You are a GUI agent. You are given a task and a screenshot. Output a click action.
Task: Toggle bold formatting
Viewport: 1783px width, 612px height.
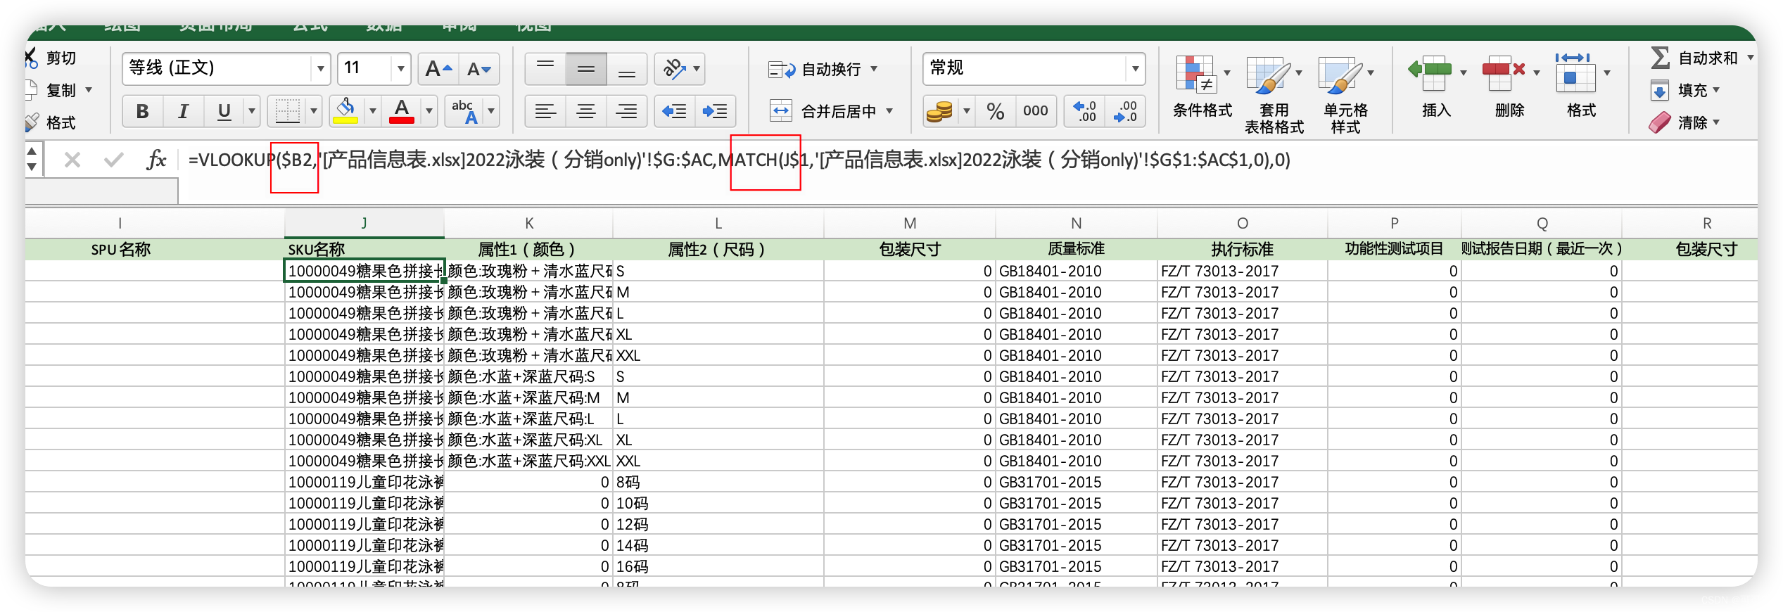tap(143, 111)
